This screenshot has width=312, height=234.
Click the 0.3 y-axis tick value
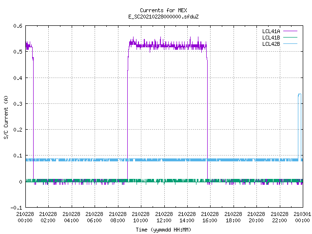pyautogui.click(x=18, y=104)
